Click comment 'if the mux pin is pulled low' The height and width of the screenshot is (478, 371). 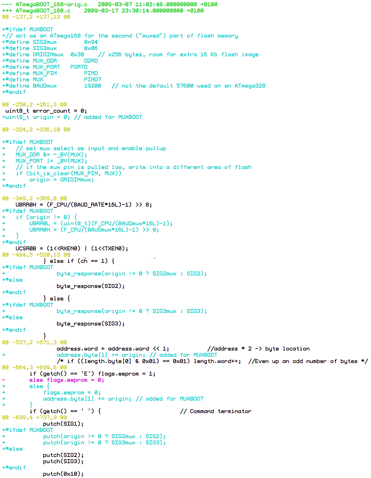pos(70,167)
